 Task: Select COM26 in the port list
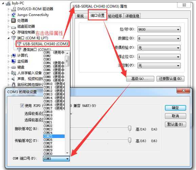pos(54,140)
